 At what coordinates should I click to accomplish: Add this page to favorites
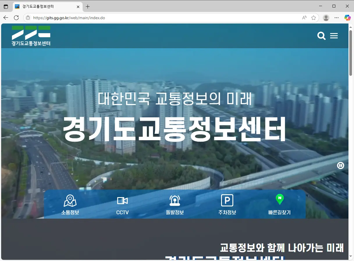point(314,18)
